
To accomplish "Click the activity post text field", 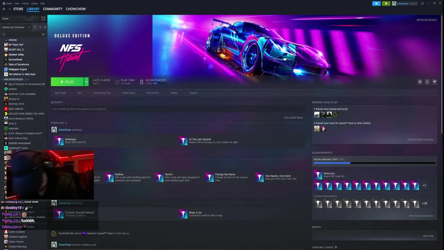I will (x=178, y=109).
